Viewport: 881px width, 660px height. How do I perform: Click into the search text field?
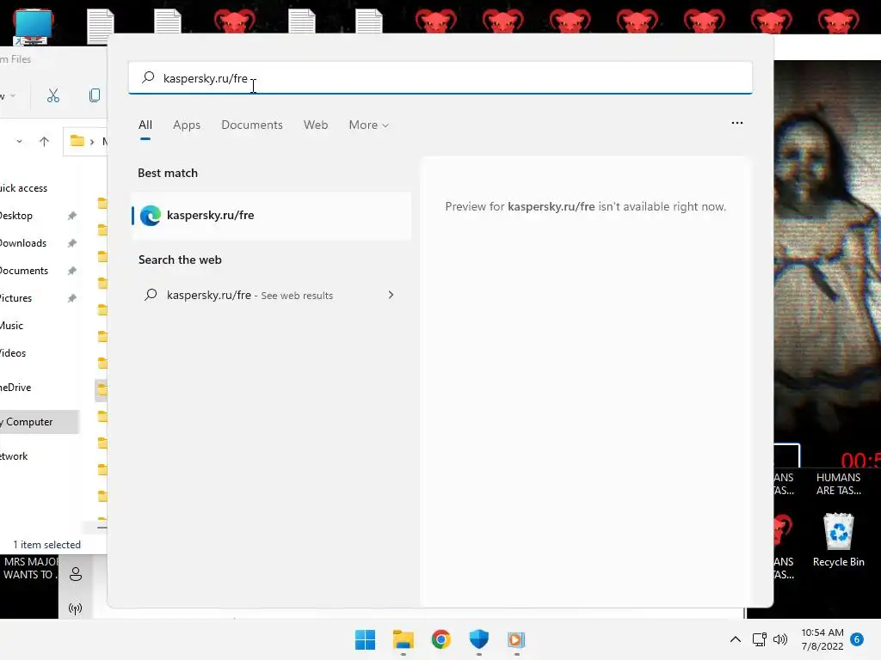tap(440, 78)
